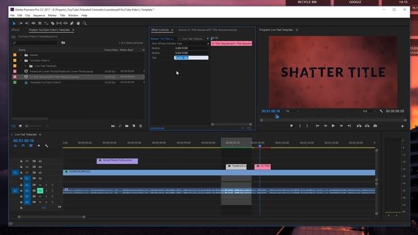Go to Out point in Program monitor
Viewport: 418px width, 235px height.
[349, 126]
